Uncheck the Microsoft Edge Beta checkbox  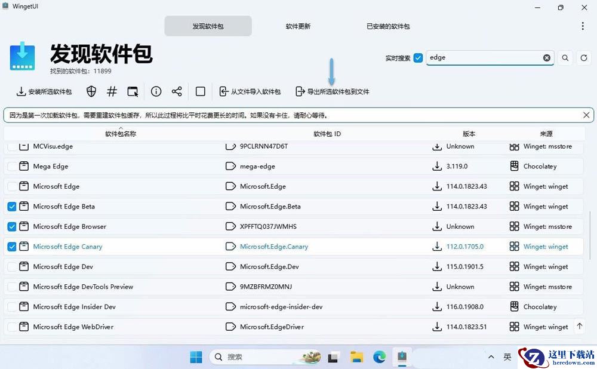[x=12, y=207]
